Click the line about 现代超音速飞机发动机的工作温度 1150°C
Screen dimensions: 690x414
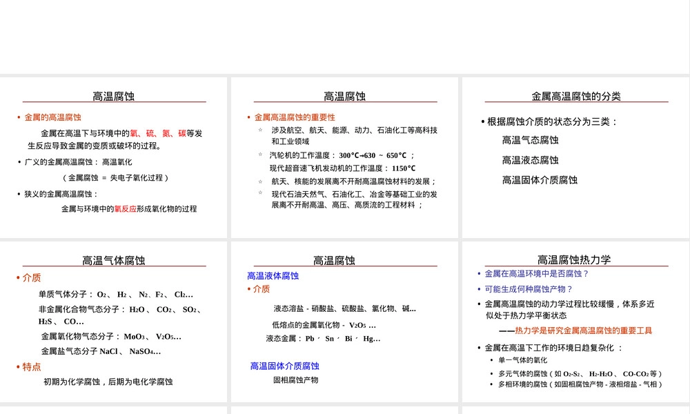(x=342, y=168)
